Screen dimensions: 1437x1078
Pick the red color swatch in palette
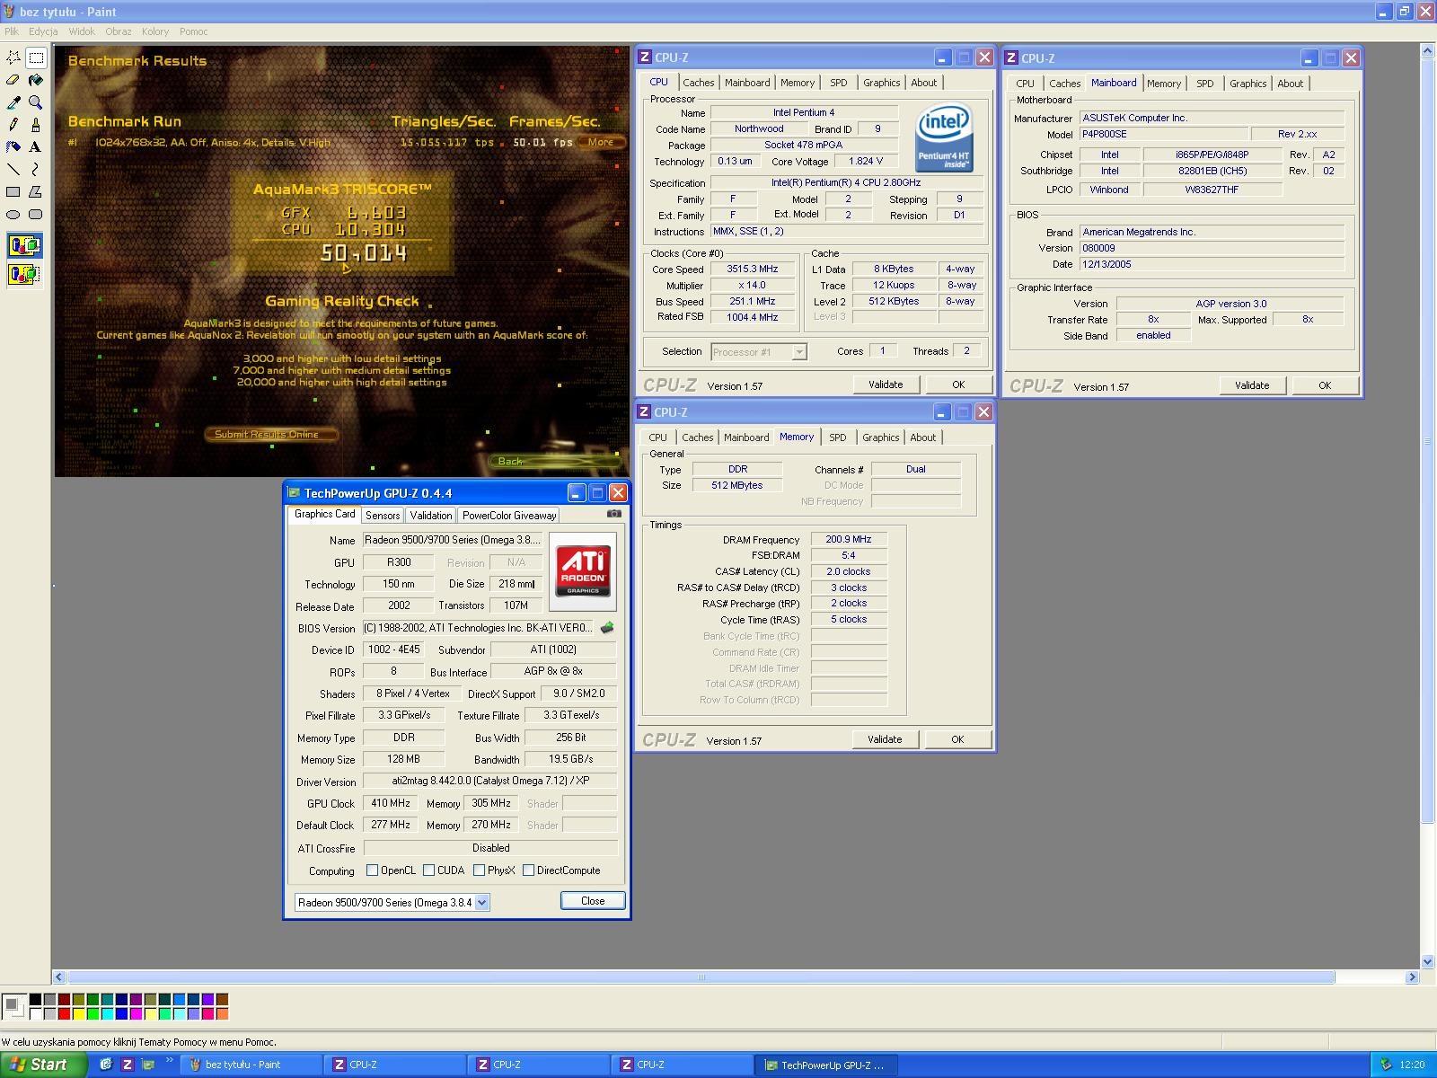64,1013
